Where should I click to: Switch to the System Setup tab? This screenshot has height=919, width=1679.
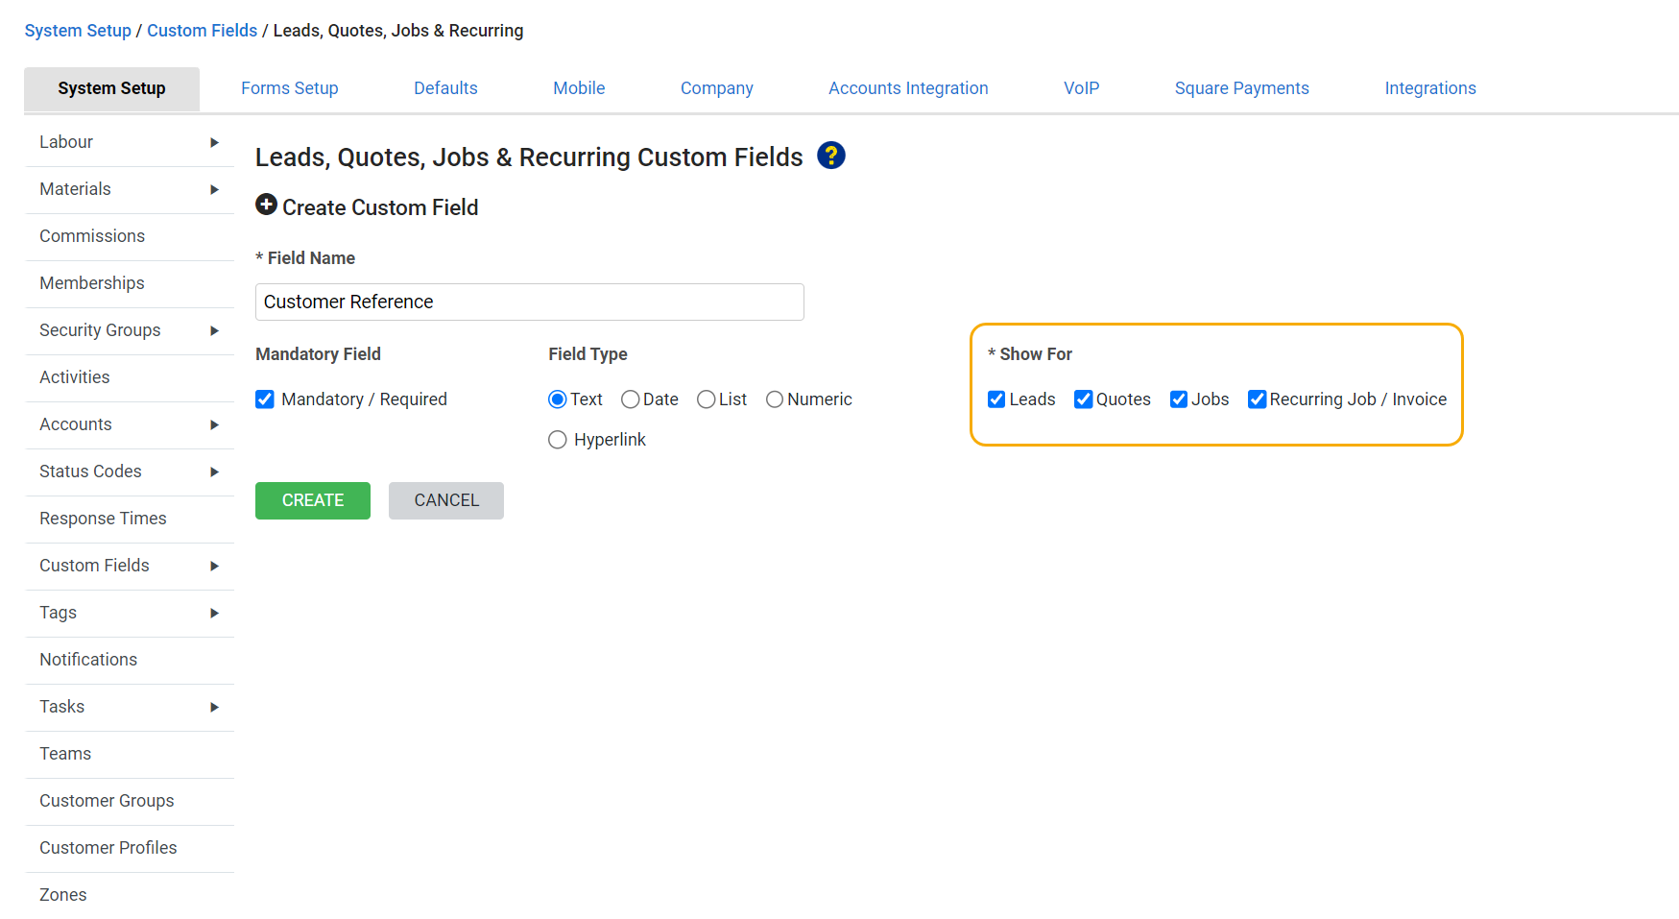(111, 88)
